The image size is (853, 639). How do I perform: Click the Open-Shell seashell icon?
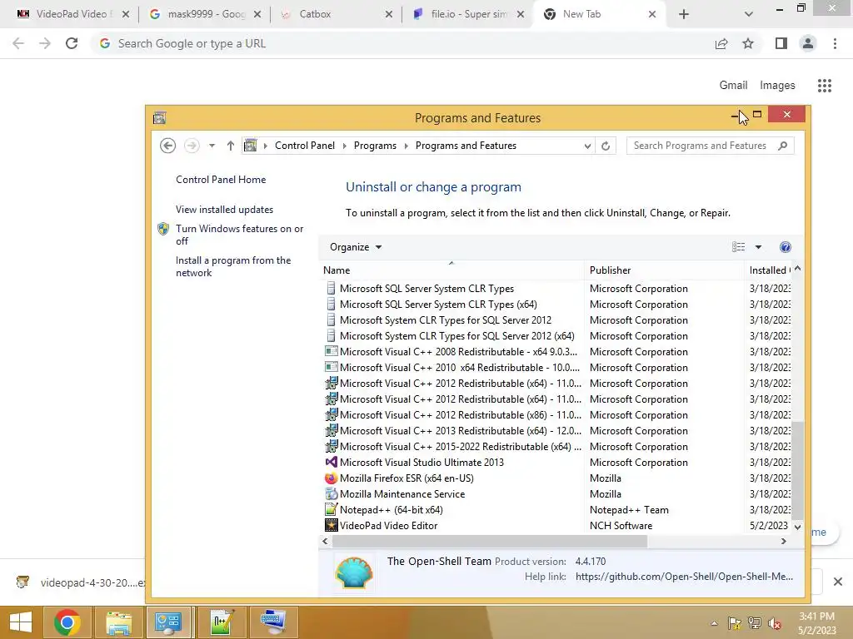(354, 572)
